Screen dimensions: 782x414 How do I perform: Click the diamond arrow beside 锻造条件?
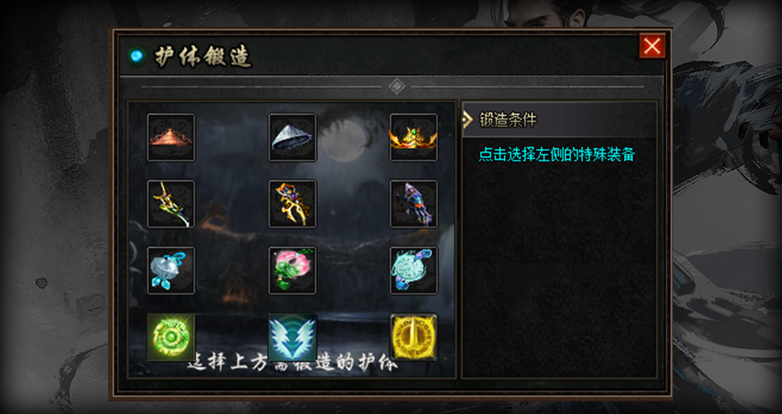click(x=467, y=120)
